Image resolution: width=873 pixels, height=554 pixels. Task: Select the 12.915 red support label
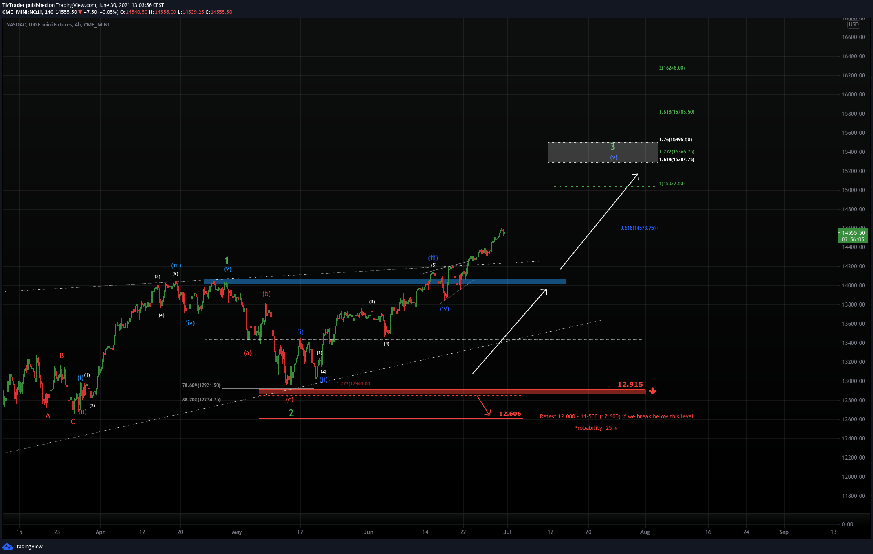[x=630, y=384]
